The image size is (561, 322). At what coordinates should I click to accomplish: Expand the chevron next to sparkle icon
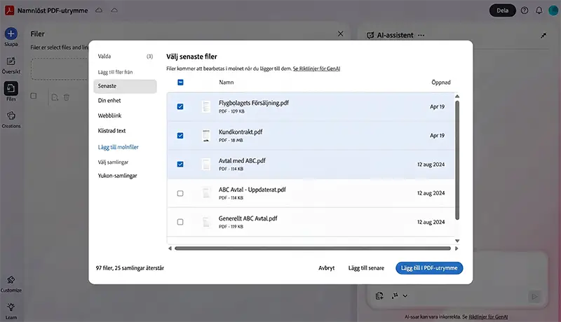405,296
